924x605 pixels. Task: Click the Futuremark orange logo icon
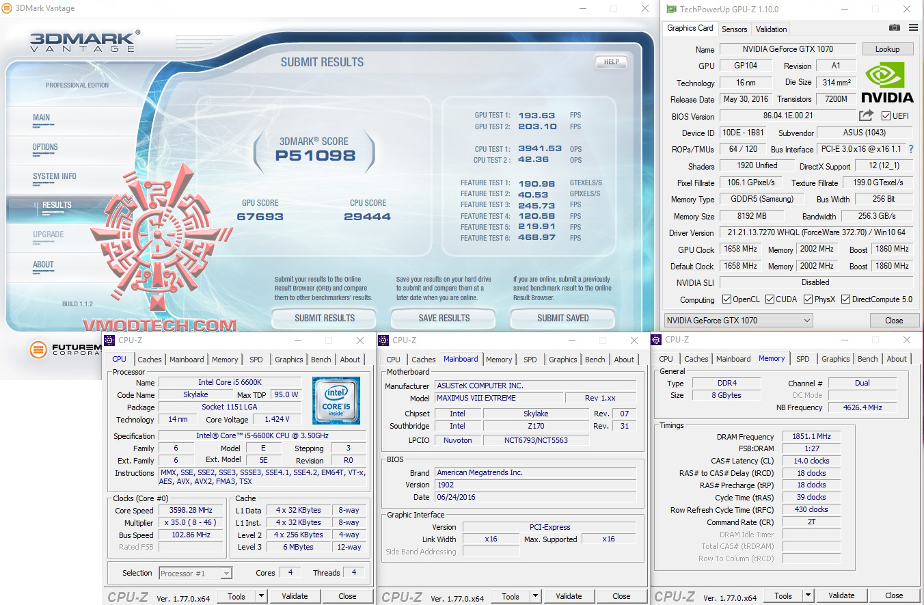[x=39, y=350]
